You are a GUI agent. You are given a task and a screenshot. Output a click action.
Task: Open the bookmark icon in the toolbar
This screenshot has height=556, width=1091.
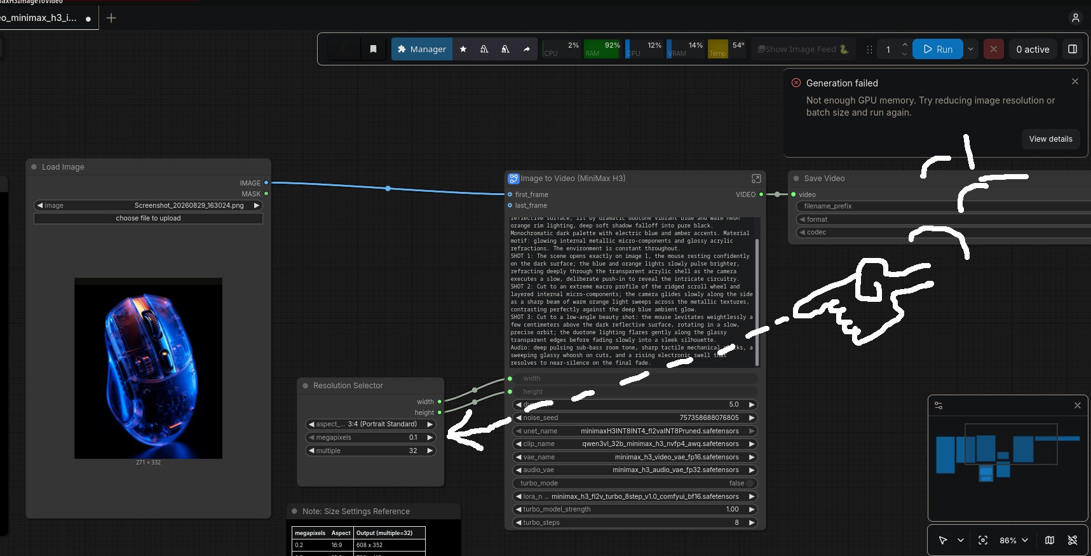click(x=374, y=49)
